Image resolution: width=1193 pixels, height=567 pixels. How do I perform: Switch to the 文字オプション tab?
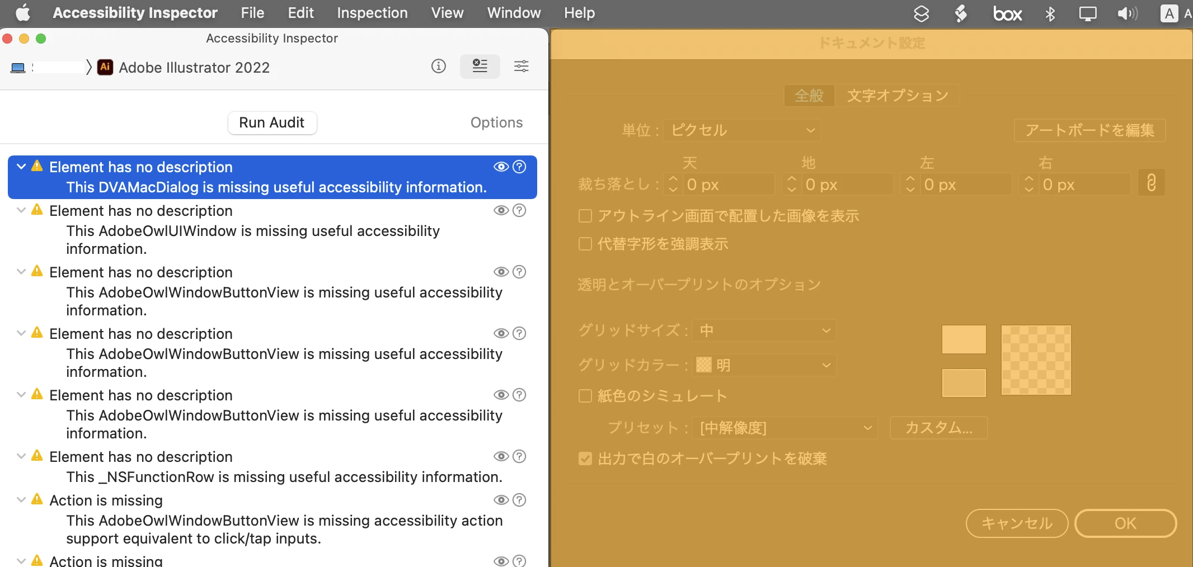[x=898, y=96]
